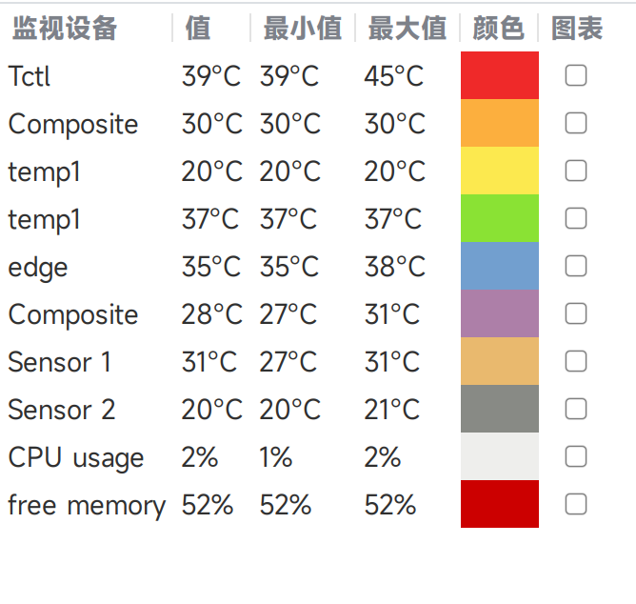Enable chart checkbox for Sensor 1
Viewport: 636px width, 604px height.
point(576,361)
